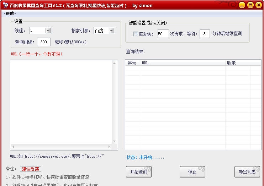Click the 查询间隔 field showing 300

(x=44, y=42)
